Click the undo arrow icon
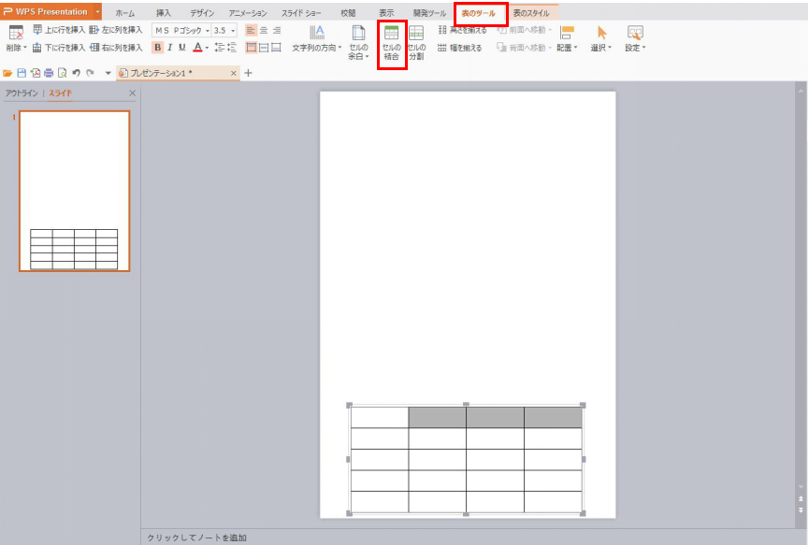Viewport: 809px width, 545px height. pos(76,73)
